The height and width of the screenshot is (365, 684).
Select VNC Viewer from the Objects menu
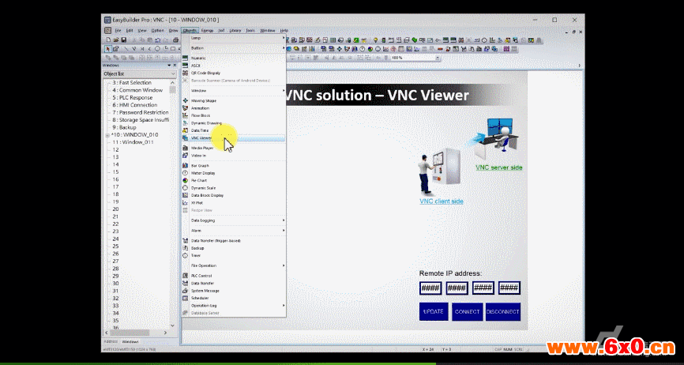(201, 137)
